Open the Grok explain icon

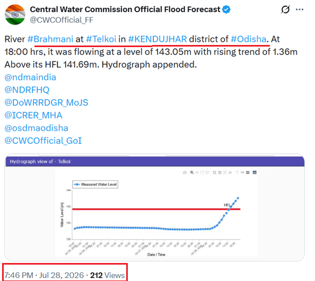click(x=285, y=10)
